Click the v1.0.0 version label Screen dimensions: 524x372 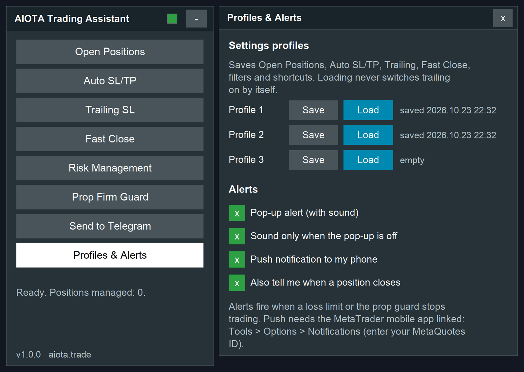pyautogui.click(x=28, y=355)
